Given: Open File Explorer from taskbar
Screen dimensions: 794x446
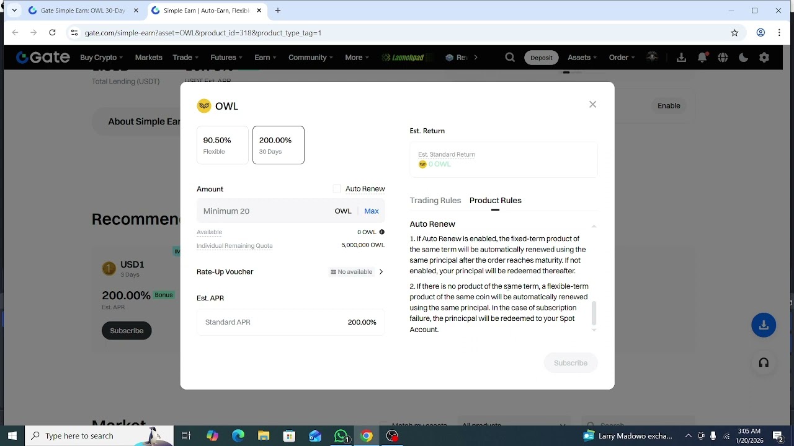Looking at the screenshot, I should (264, 436).
